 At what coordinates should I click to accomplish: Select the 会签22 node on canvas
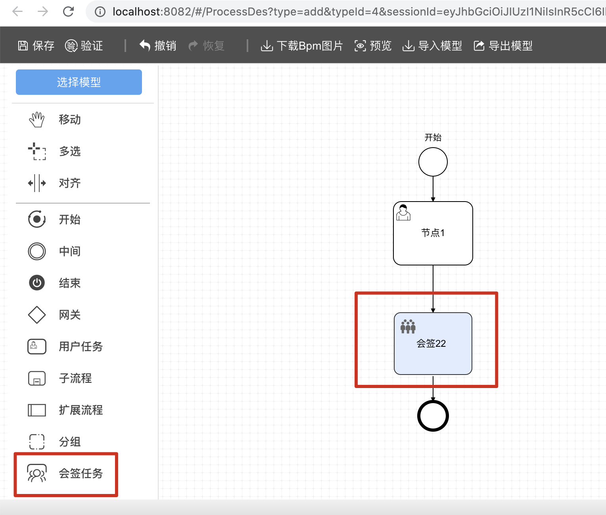click(433, 344)
